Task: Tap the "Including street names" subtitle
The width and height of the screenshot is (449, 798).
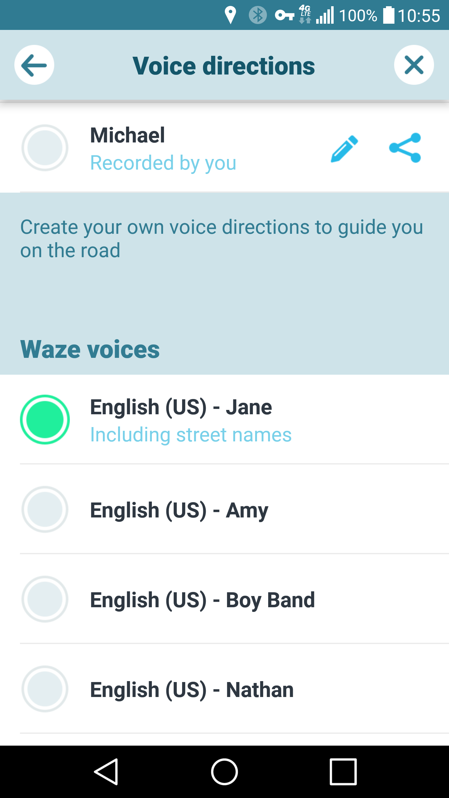Action: (191, 435)
